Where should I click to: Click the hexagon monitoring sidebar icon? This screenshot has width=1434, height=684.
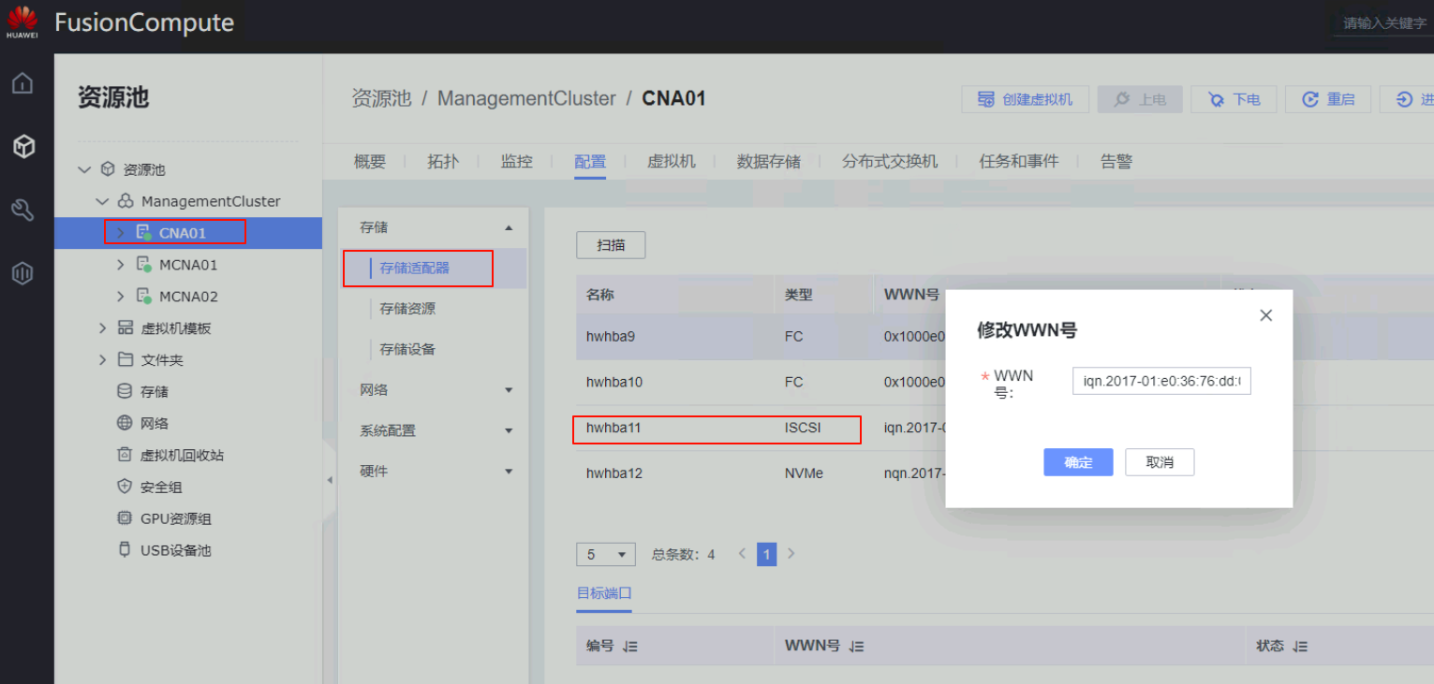pyautogui.click(x=22, y=273)
